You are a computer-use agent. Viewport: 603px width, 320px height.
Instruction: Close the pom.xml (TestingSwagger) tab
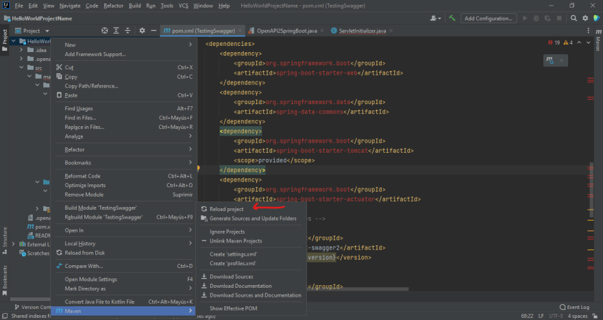[240, 31]
